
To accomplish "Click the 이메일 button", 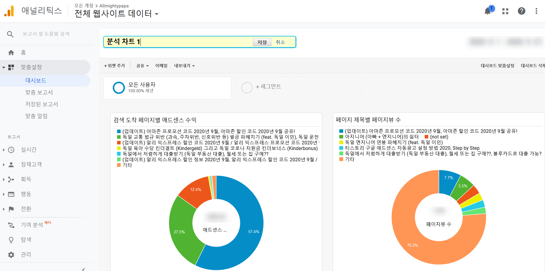I will coord(162,66).
